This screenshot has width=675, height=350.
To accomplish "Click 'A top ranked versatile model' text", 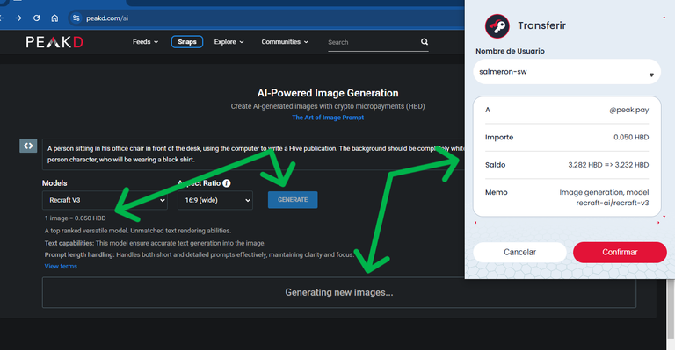I will pyautogui.click(x=138, y=231).
